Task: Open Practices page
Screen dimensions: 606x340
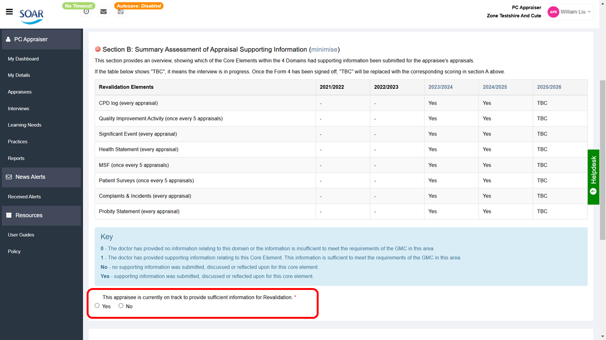Action: point(18,142)
